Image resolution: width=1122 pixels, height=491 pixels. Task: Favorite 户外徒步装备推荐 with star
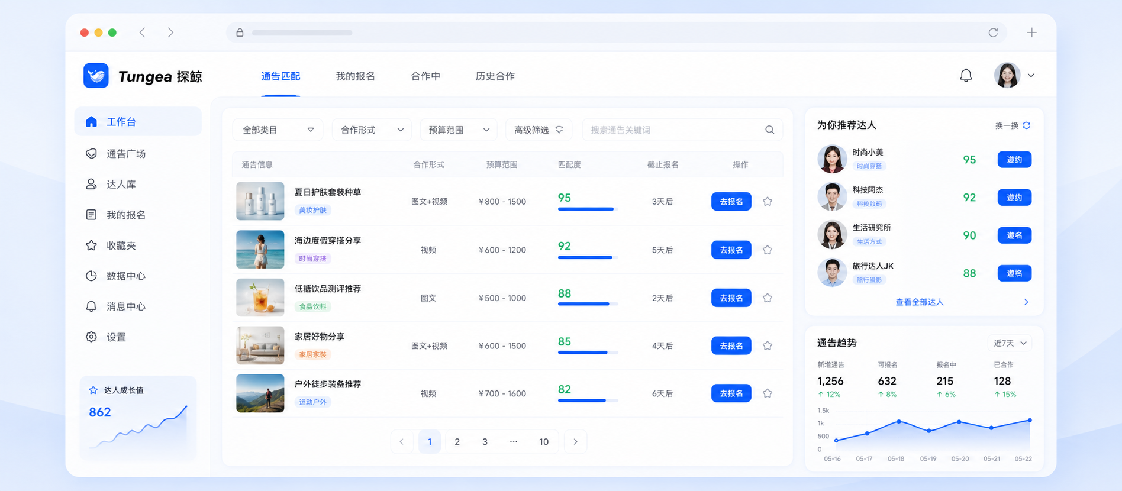(768, 393)
